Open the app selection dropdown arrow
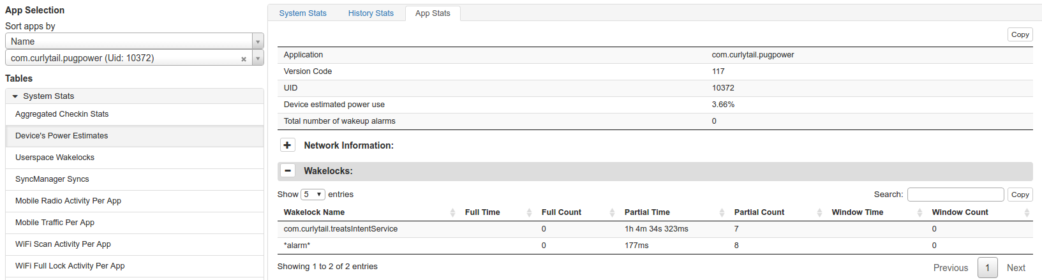This screenshot has height=280, width=1042. coord(258,59)
